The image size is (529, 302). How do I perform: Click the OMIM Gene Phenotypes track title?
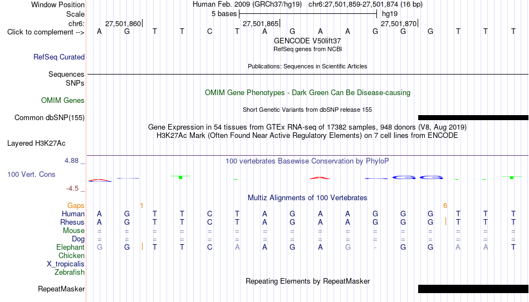(307, 93)
